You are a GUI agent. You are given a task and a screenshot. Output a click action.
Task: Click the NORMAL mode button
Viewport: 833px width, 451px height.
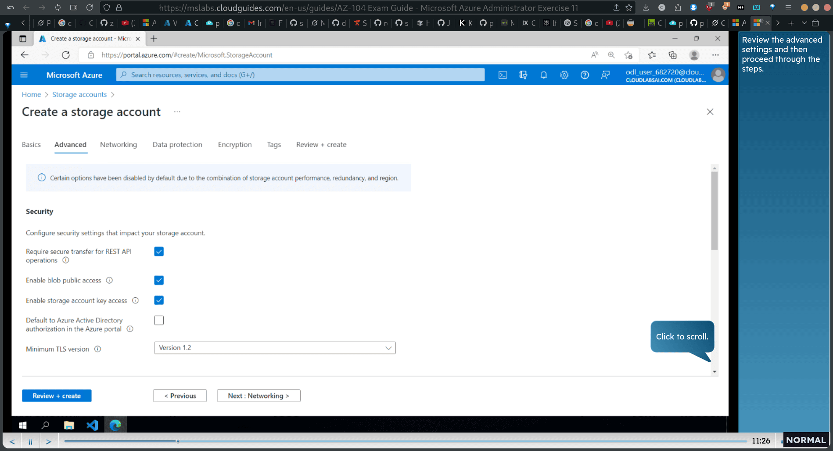click(x=806, y=440)
